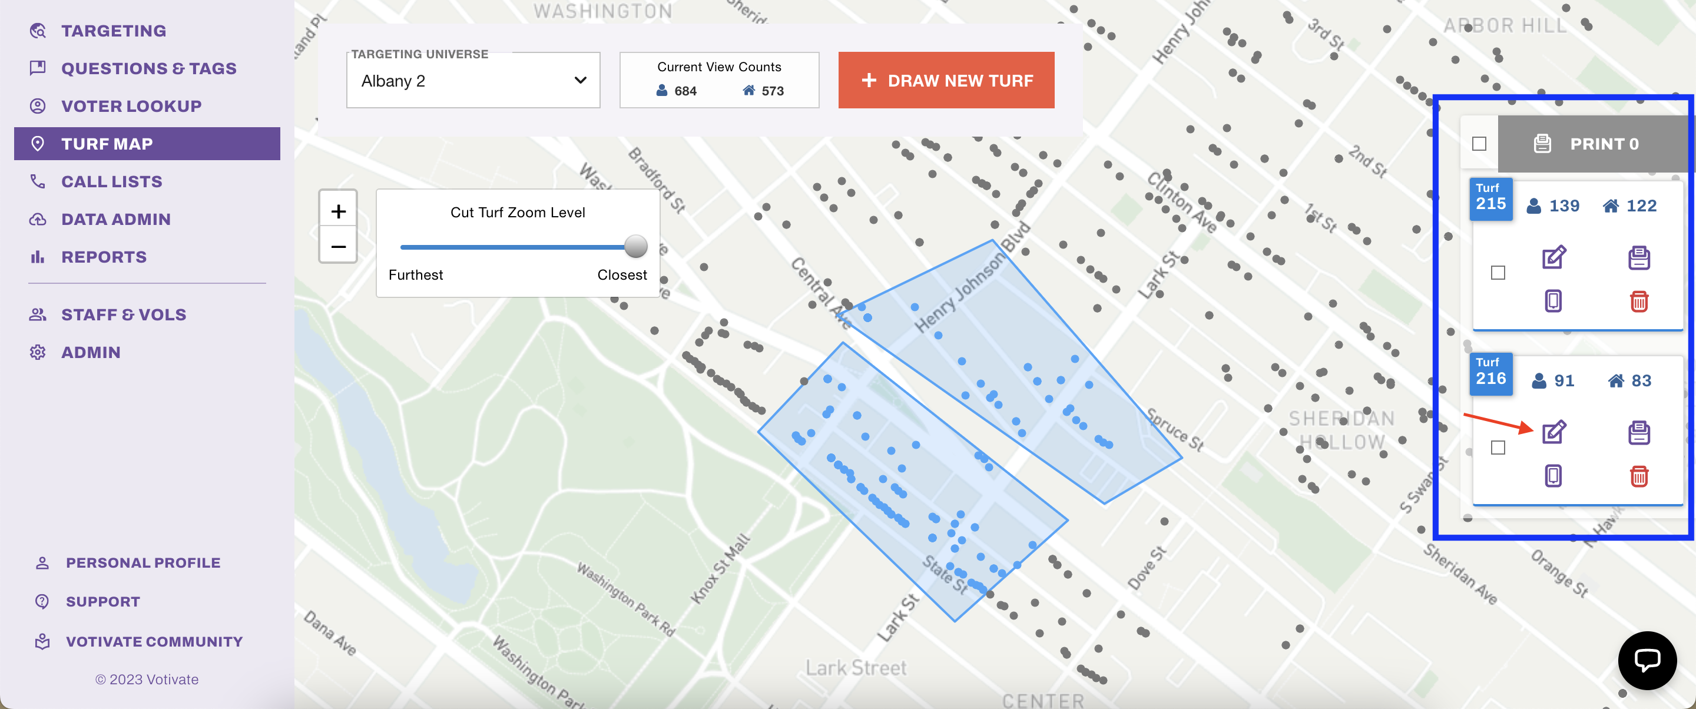
Task: Go to Targeting in the sidebar
Action: click(x=113, y=31)
